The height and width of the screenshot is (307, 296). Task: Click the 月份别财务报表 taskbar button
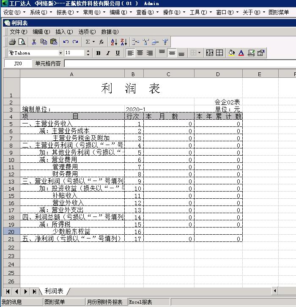[x=104, y=302]
